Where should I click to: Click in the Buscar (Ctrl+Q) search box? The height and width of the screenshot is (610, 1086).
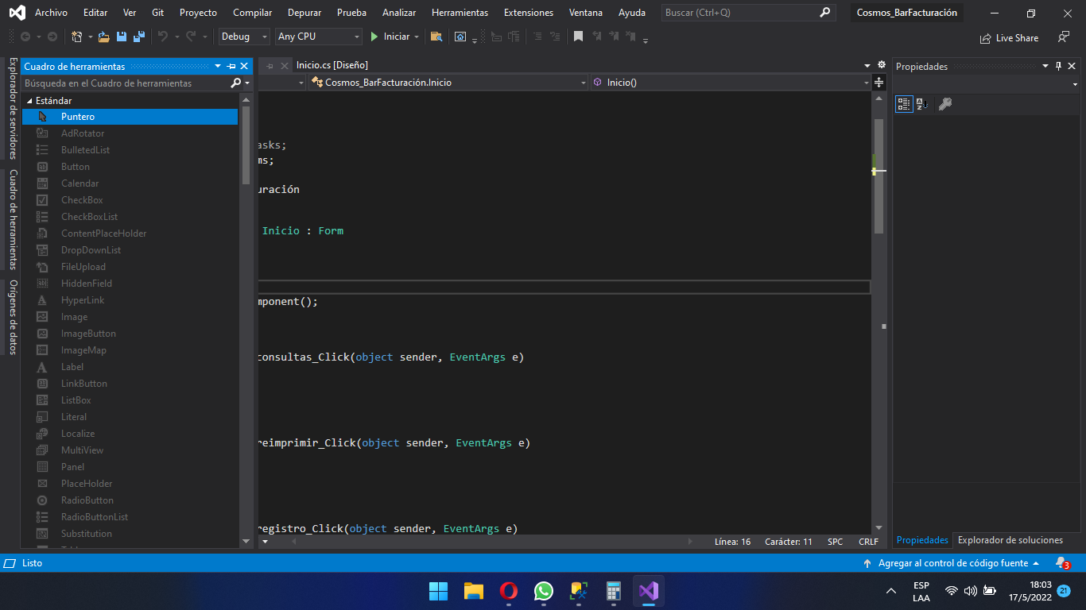(750, 13)
